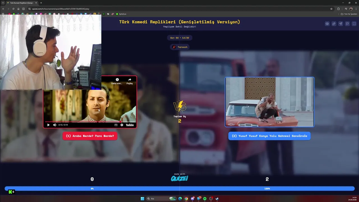This screenshot has height=202, width=359.
Task: Open the Windows Start menu
Action: [x=142, y=199]
